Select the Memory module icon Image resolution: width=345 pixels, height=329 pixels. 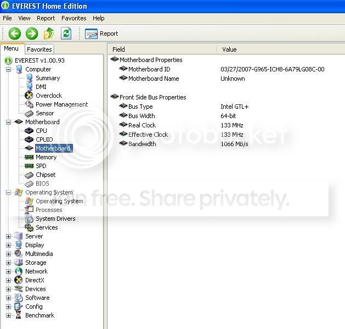point(29,157)
